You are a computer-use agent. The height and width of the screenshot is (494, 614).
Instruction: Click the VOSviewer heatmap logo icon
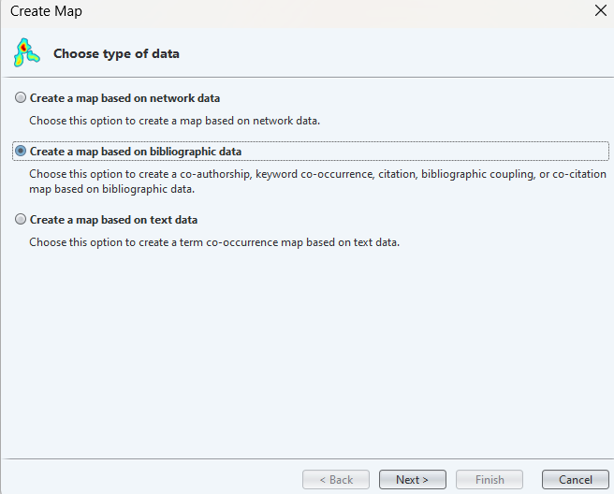tap(26, 52)
